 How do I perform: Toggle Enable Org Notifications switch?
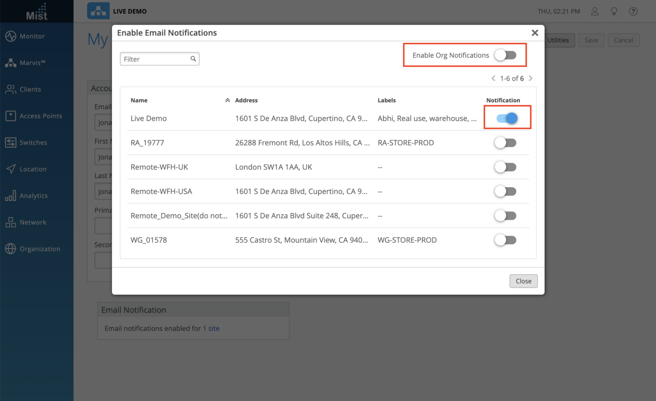point(506,55)
